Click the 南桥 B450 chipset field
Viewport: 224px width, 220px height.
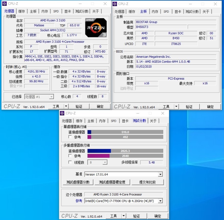(x=176, y=38)
